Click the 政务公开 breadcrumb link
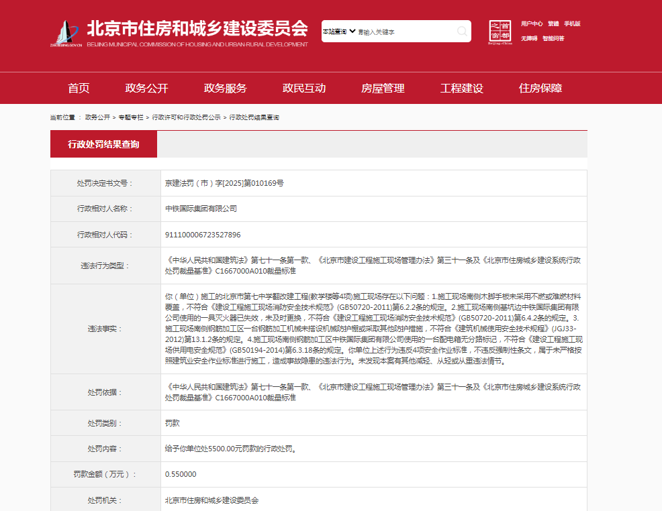This screenshot has width=662, height=511. (97, 117)
